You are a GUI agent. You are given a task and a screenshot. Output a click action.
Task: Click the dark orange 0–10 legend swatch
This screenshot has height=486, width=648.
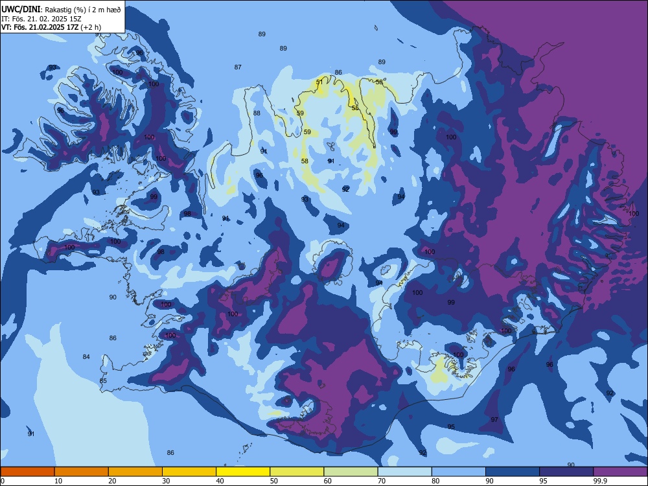(x=28, y=472)
